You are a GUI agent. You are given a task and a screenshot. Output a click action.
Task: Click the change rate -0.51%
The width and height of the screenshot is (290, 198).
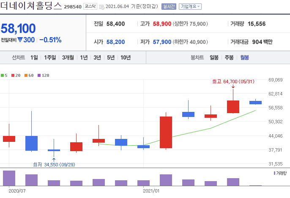[x=50, y=40]
